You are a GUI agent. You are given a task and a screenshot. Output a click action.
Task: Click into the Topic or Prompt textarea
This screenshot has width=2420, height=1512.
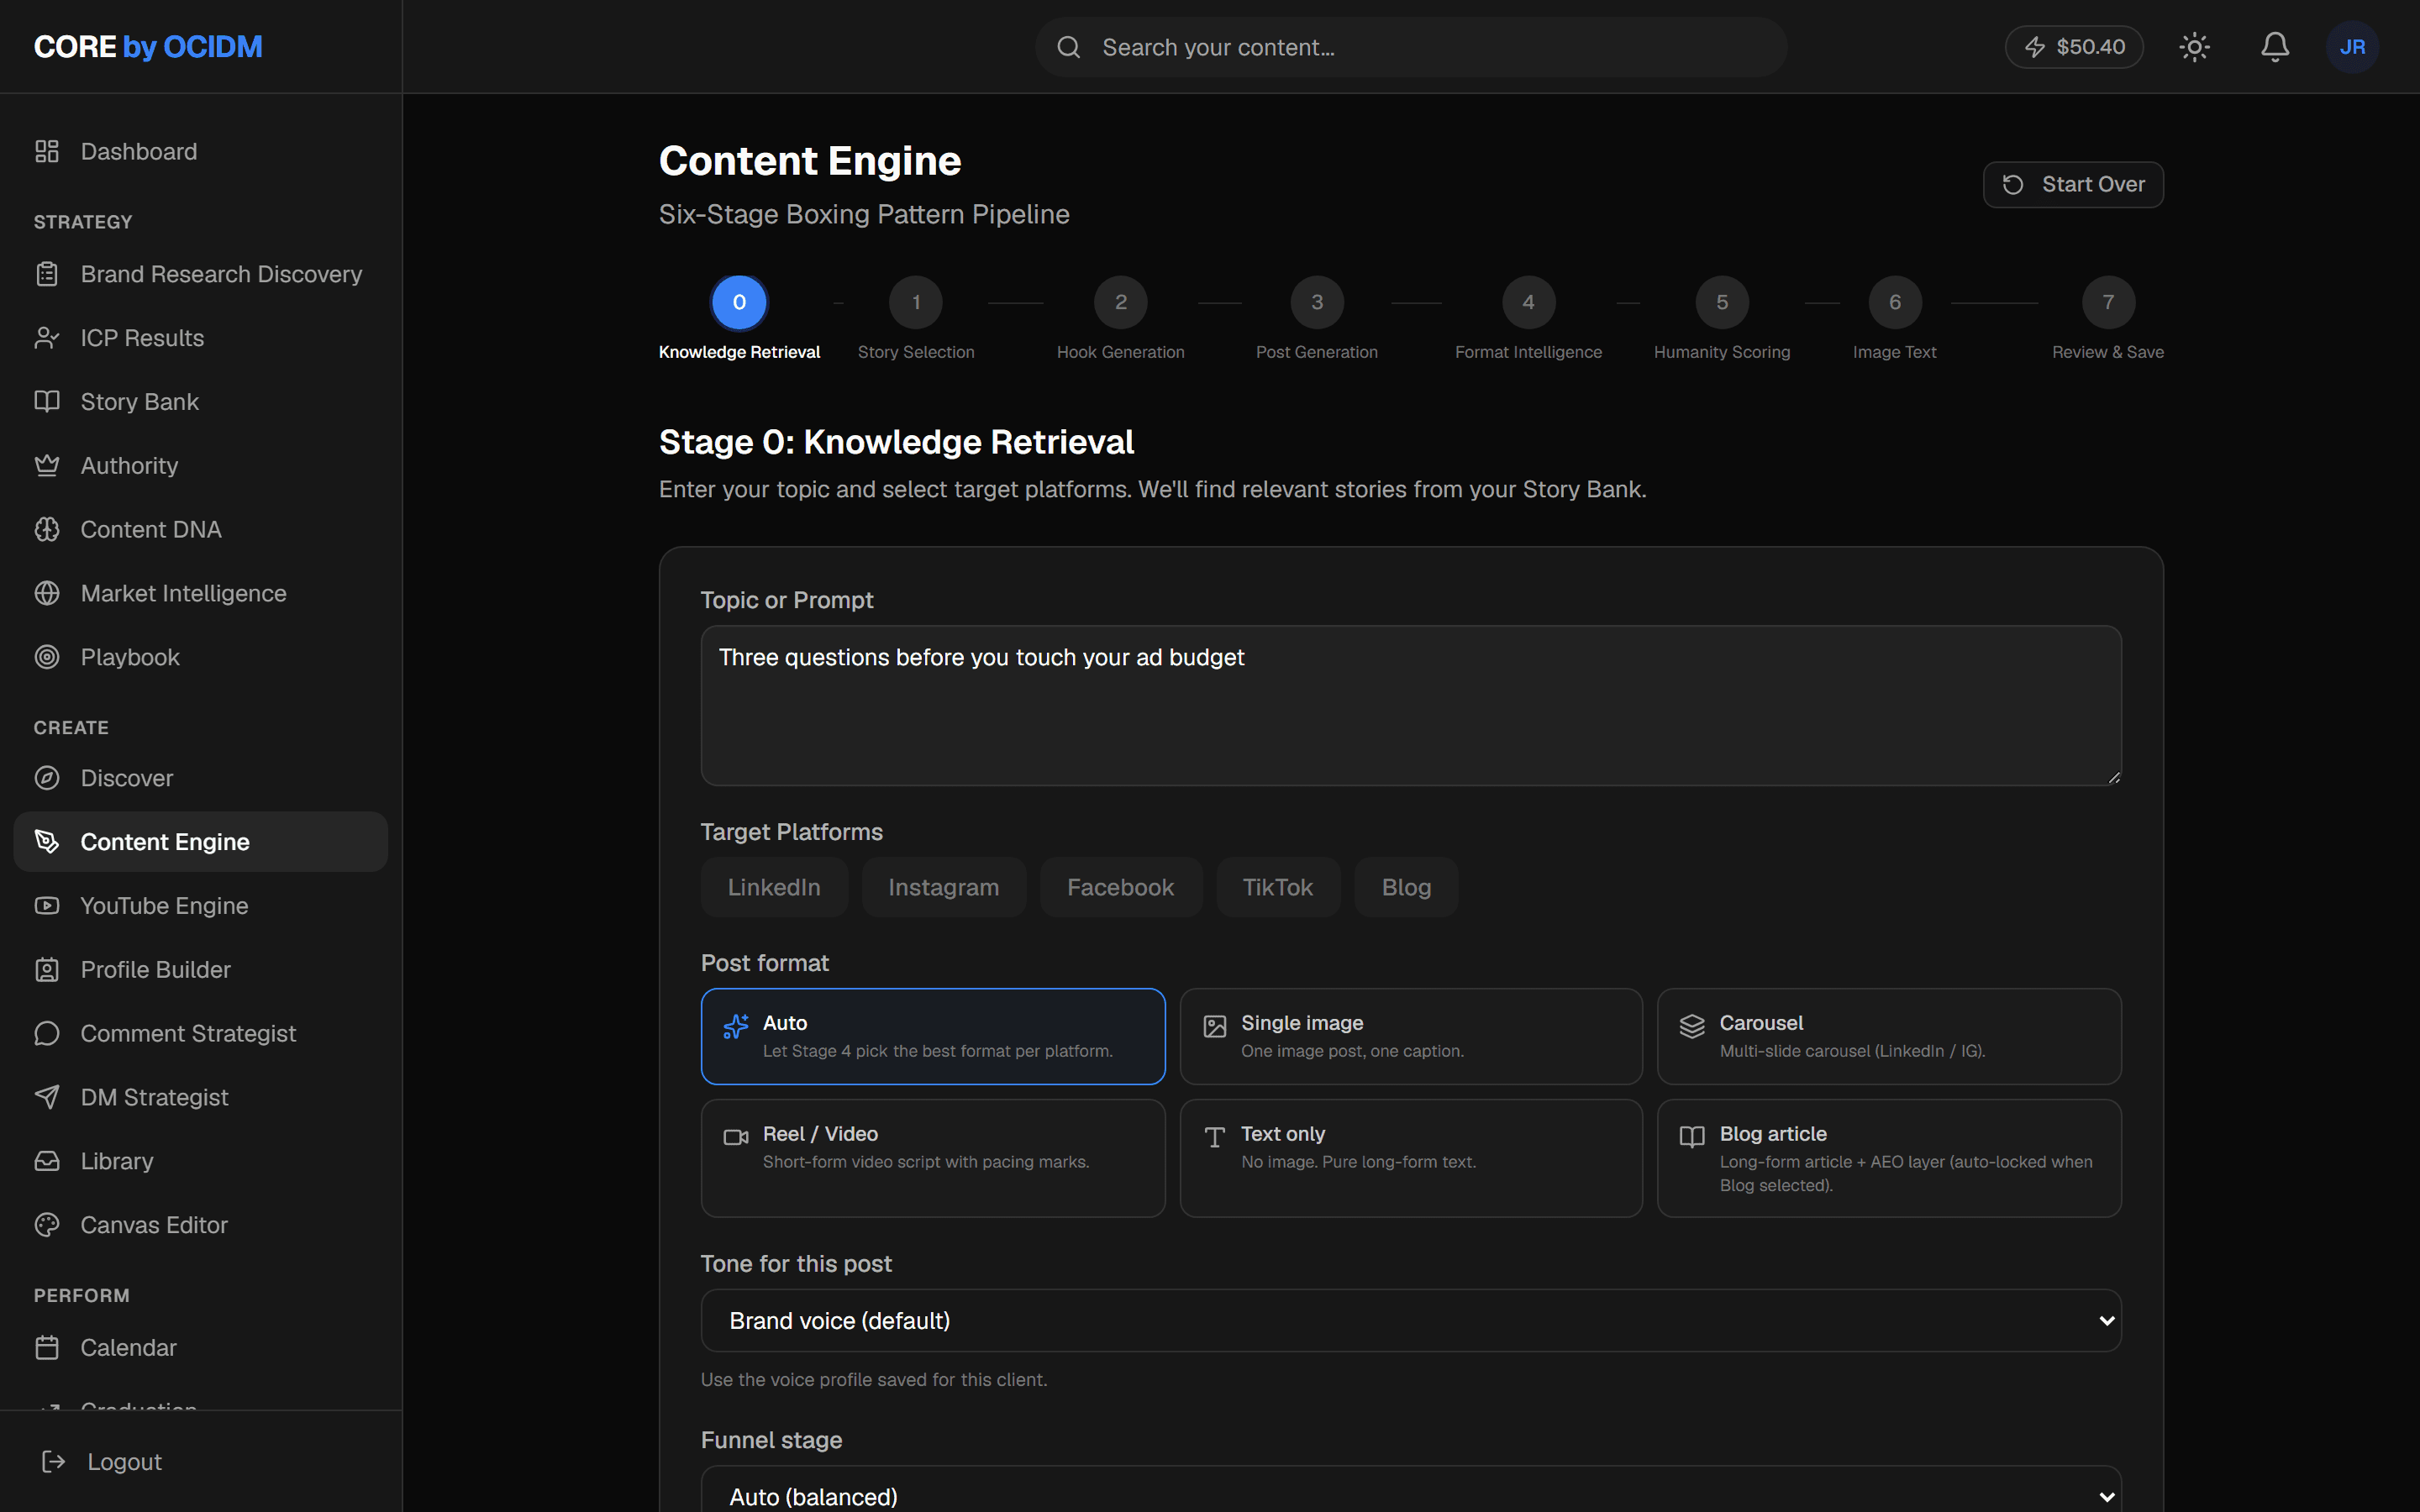click(x=1411, y=706)
